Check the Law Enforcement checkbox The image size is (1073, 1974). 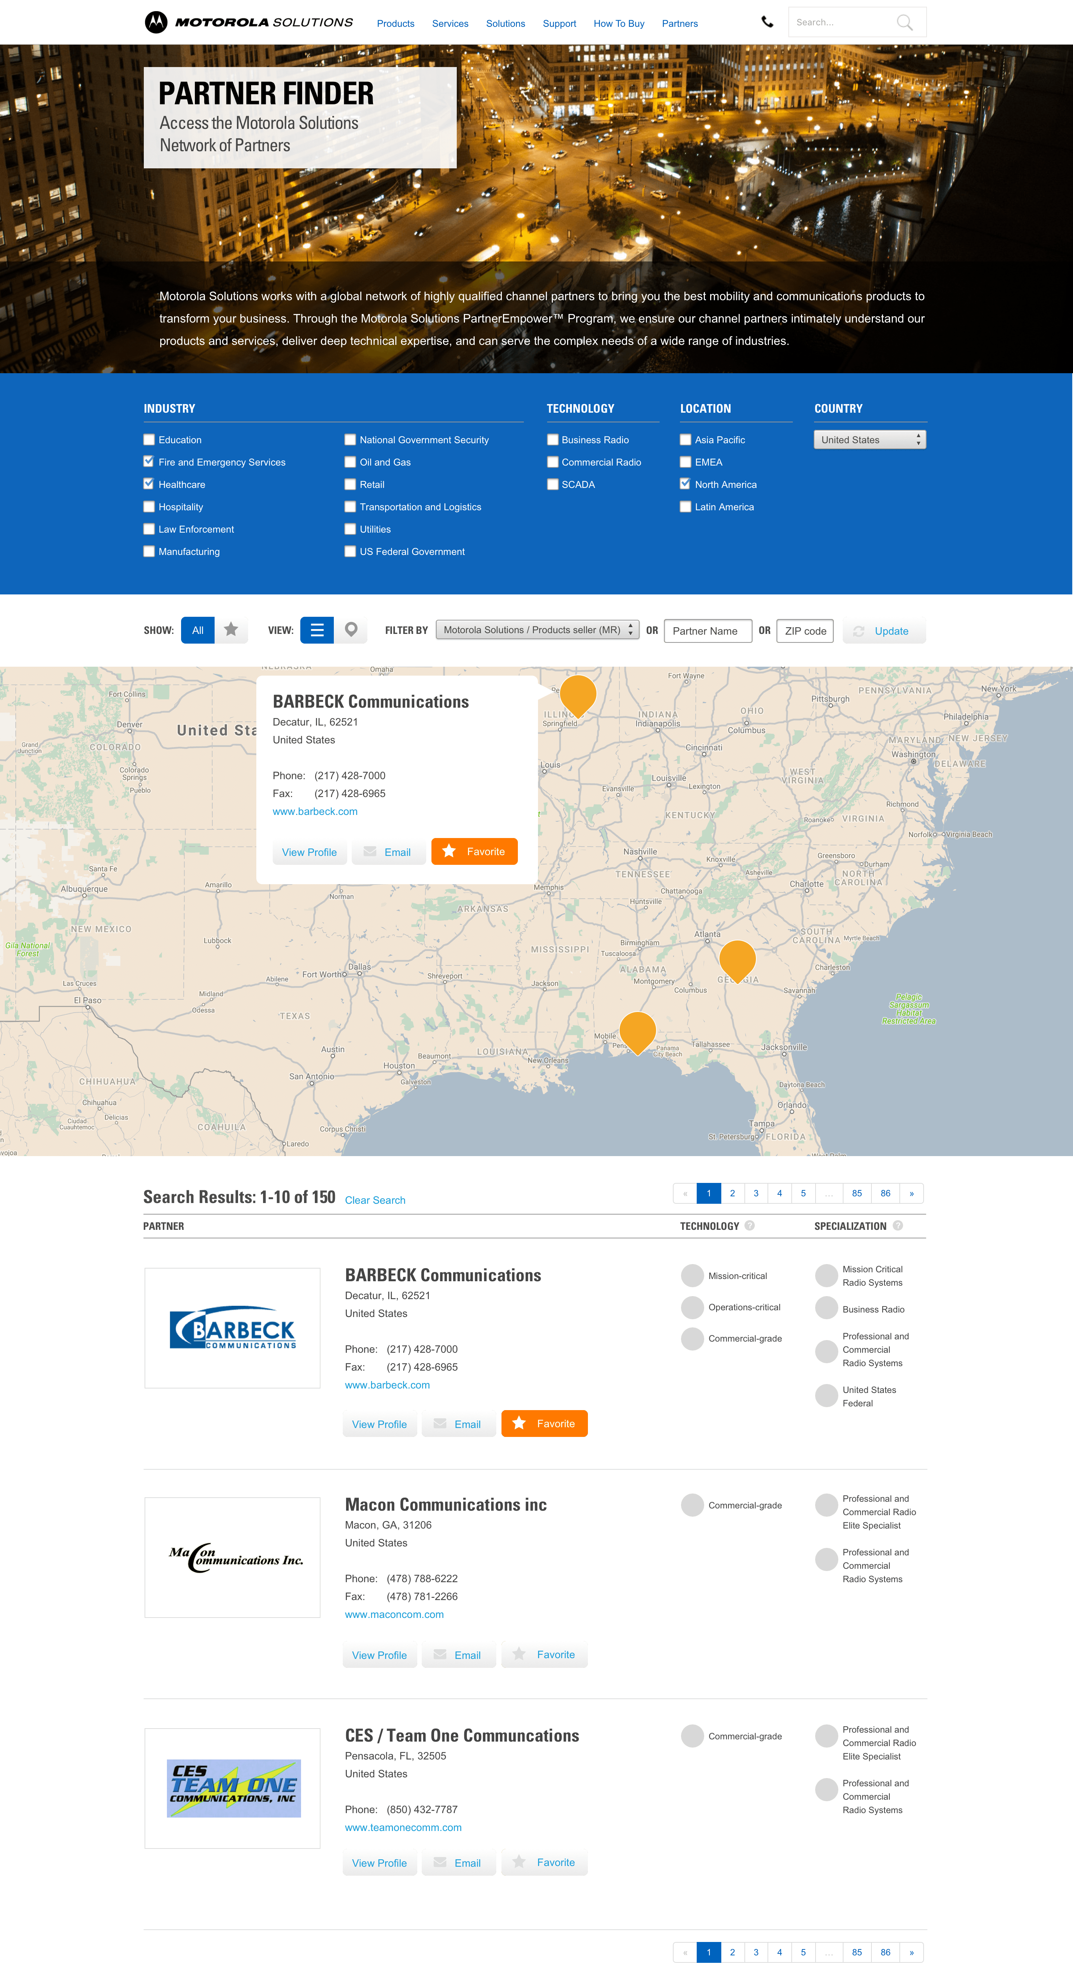[149, 529]
